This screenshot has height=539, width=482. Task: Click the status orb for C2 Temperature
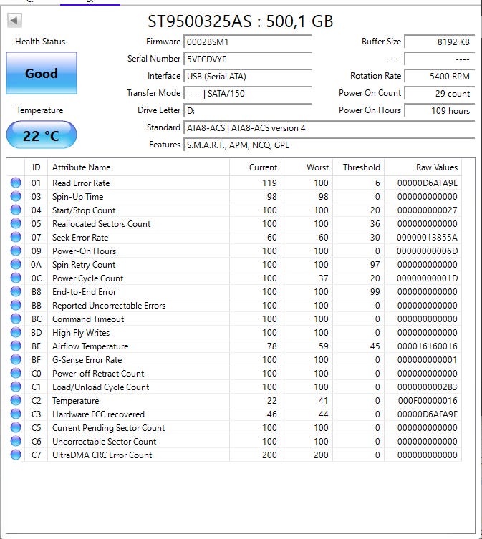(16, 400)
